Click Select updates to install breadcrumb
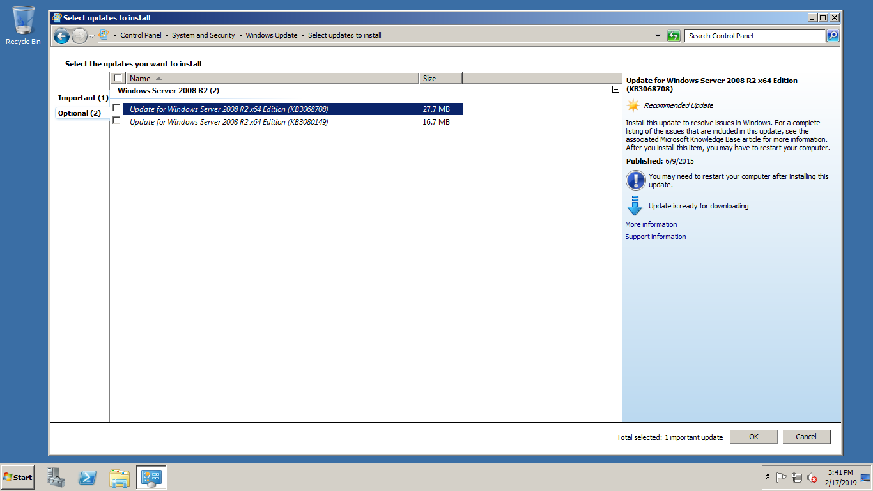Screen dimensions: 873x491 (x=344, y=35)
